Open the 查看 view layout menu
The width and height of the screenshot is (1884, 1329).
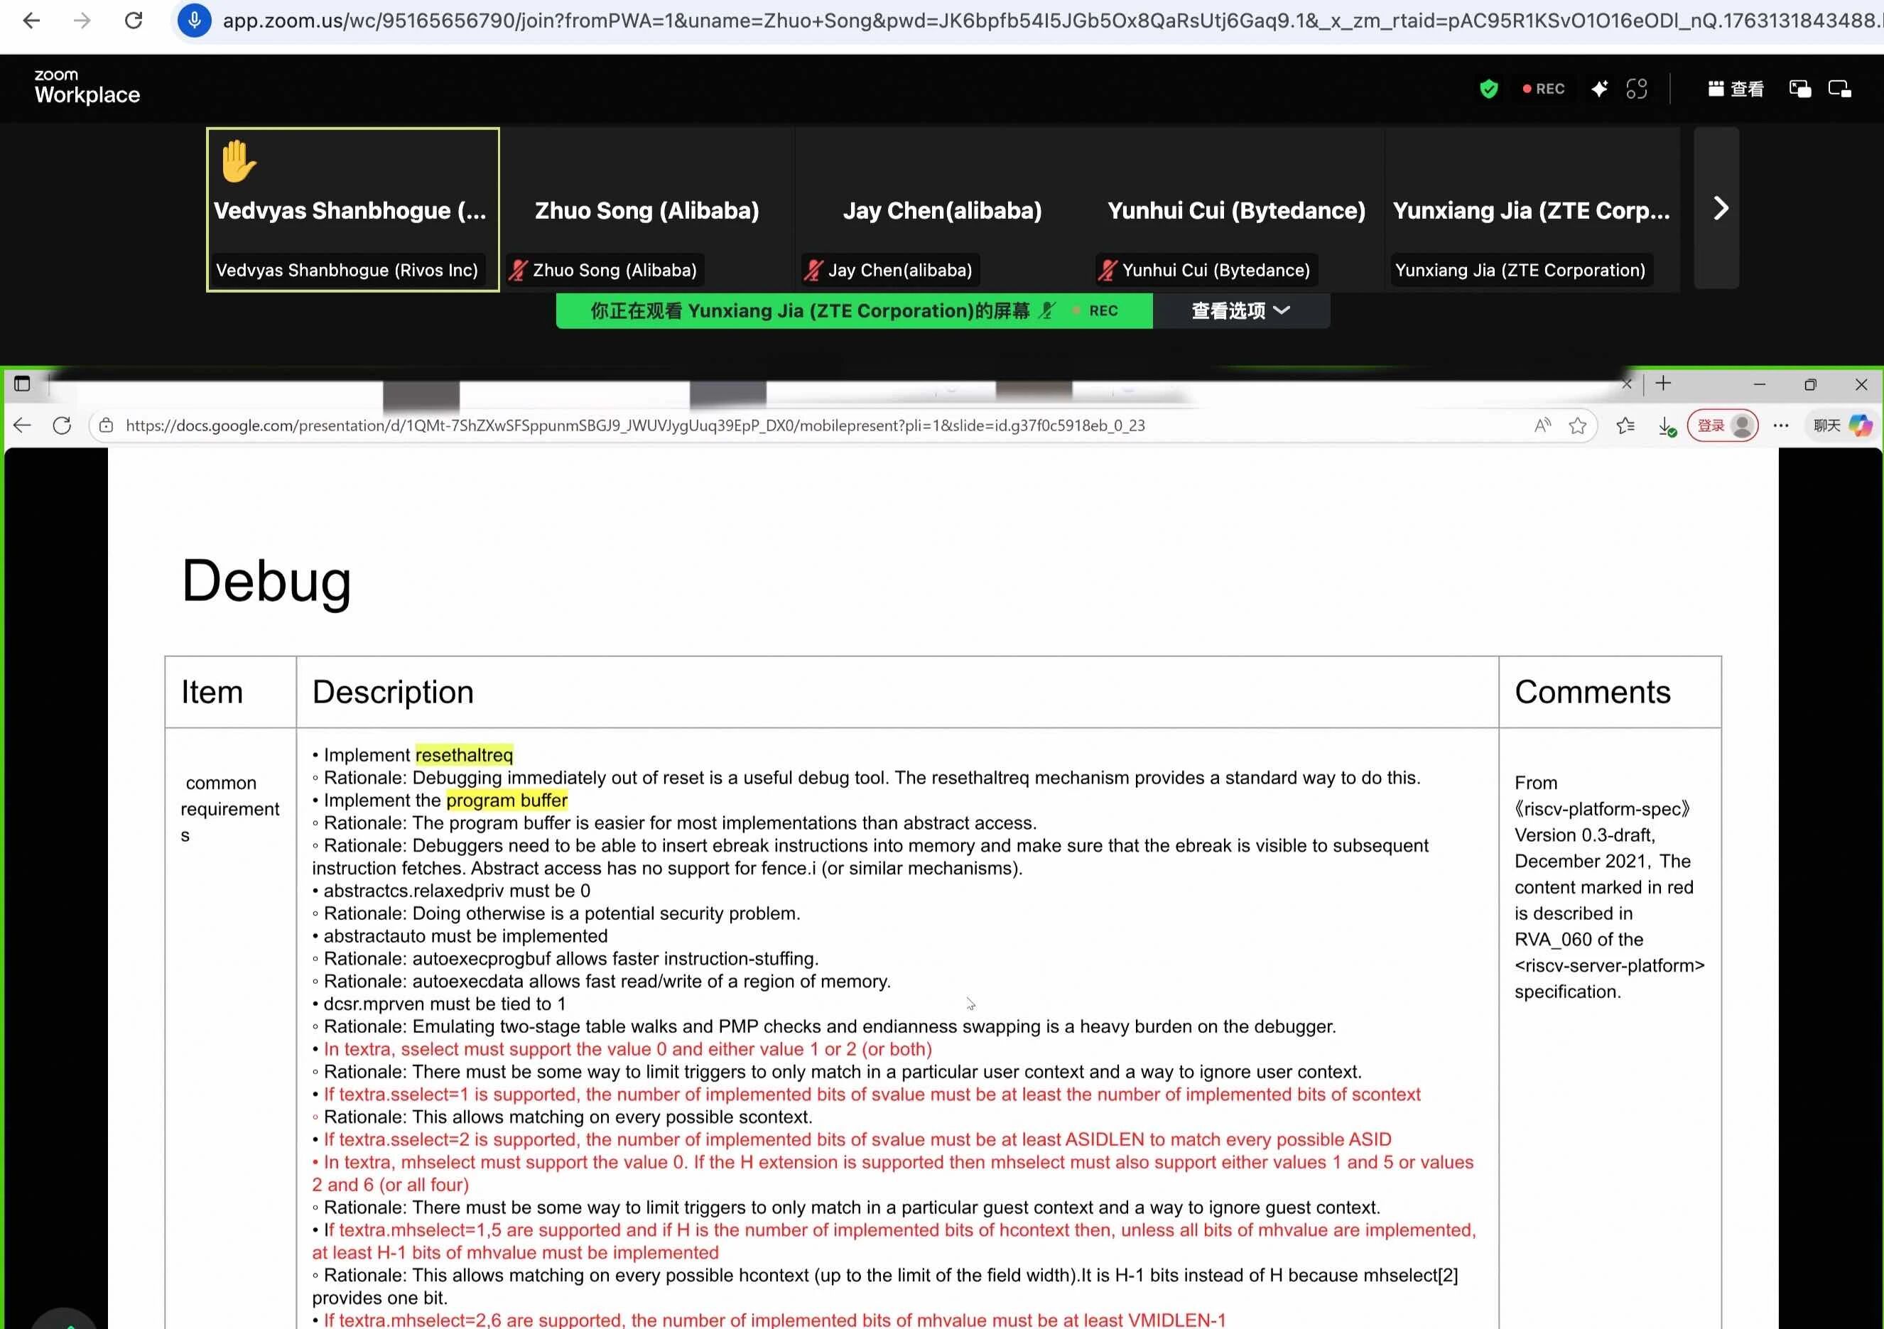tap(1736, 89)
